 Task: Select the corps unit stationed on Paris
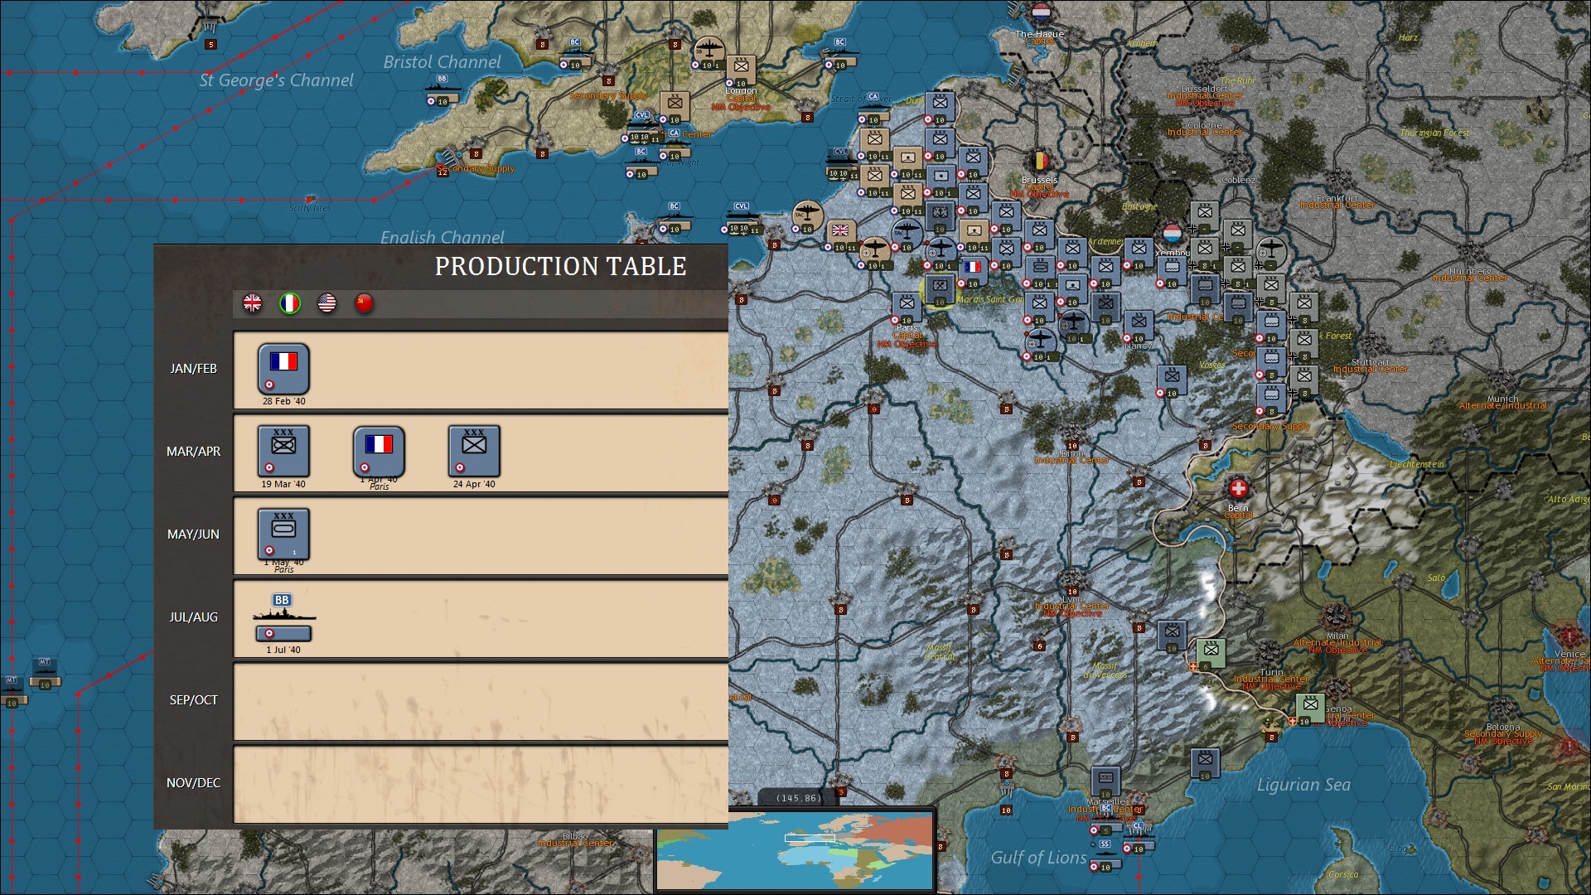coord(907,307)
